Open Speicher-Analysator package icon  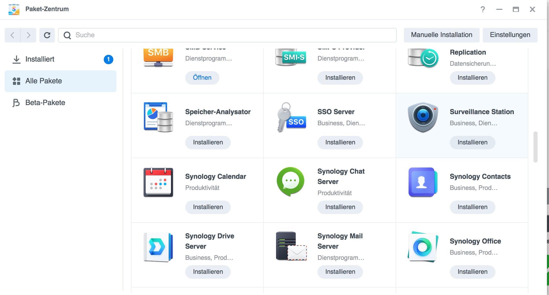click(x=158, y=117)
